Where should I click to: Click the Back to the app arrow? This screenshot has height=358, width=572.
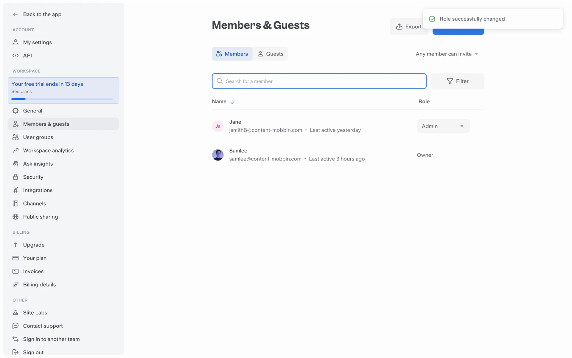click(15, 14)
